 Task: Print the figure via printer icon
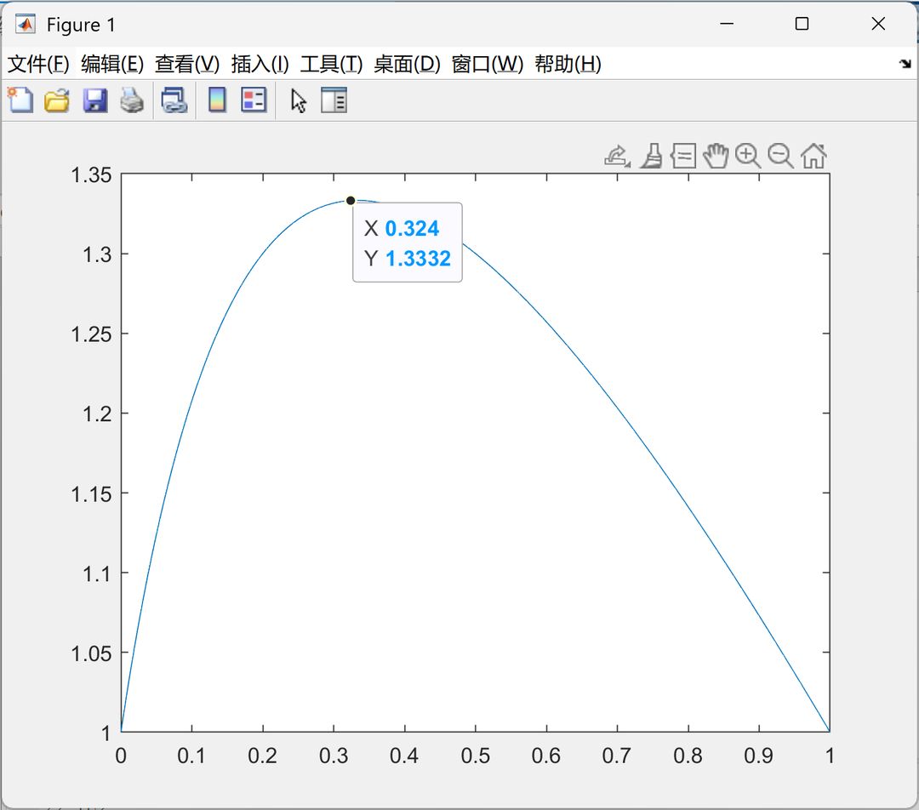click(x=132, y=100)
